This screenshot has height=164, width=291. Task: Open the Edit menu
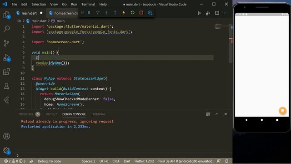[x=24, y=4]
